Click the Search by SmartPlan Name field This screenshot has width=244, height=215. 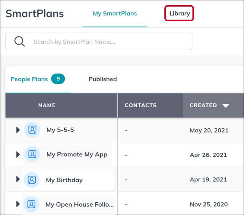tap(105, 42)
